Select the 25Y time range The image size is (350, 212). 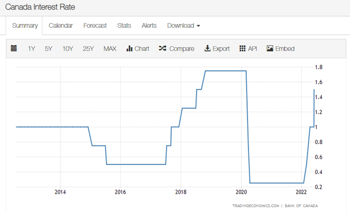pyautogui.click(x=88, y=49)
